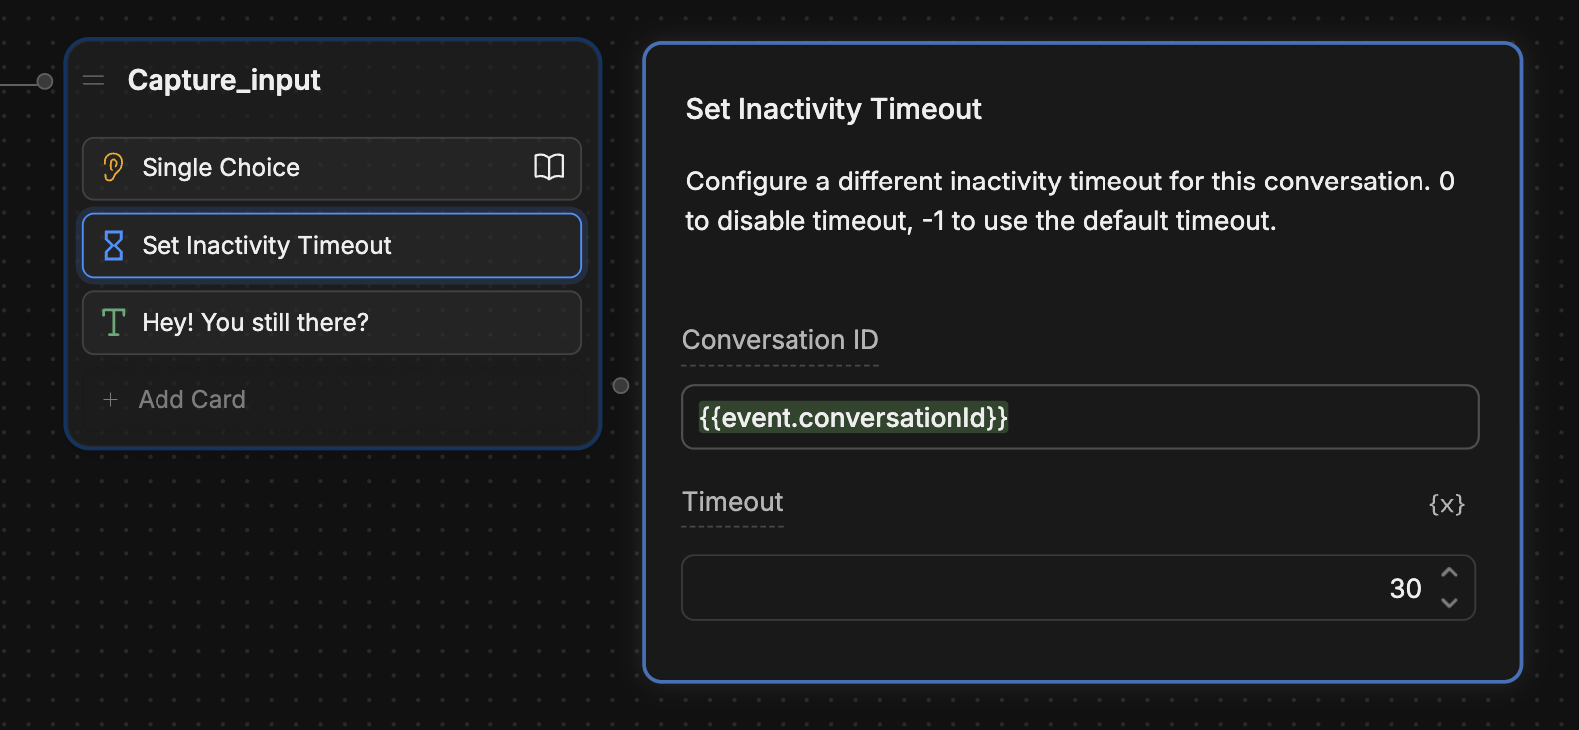The image size is (1579, 730).
Task: Open the book icon on the Single Choice card
Action: (548, 168)
